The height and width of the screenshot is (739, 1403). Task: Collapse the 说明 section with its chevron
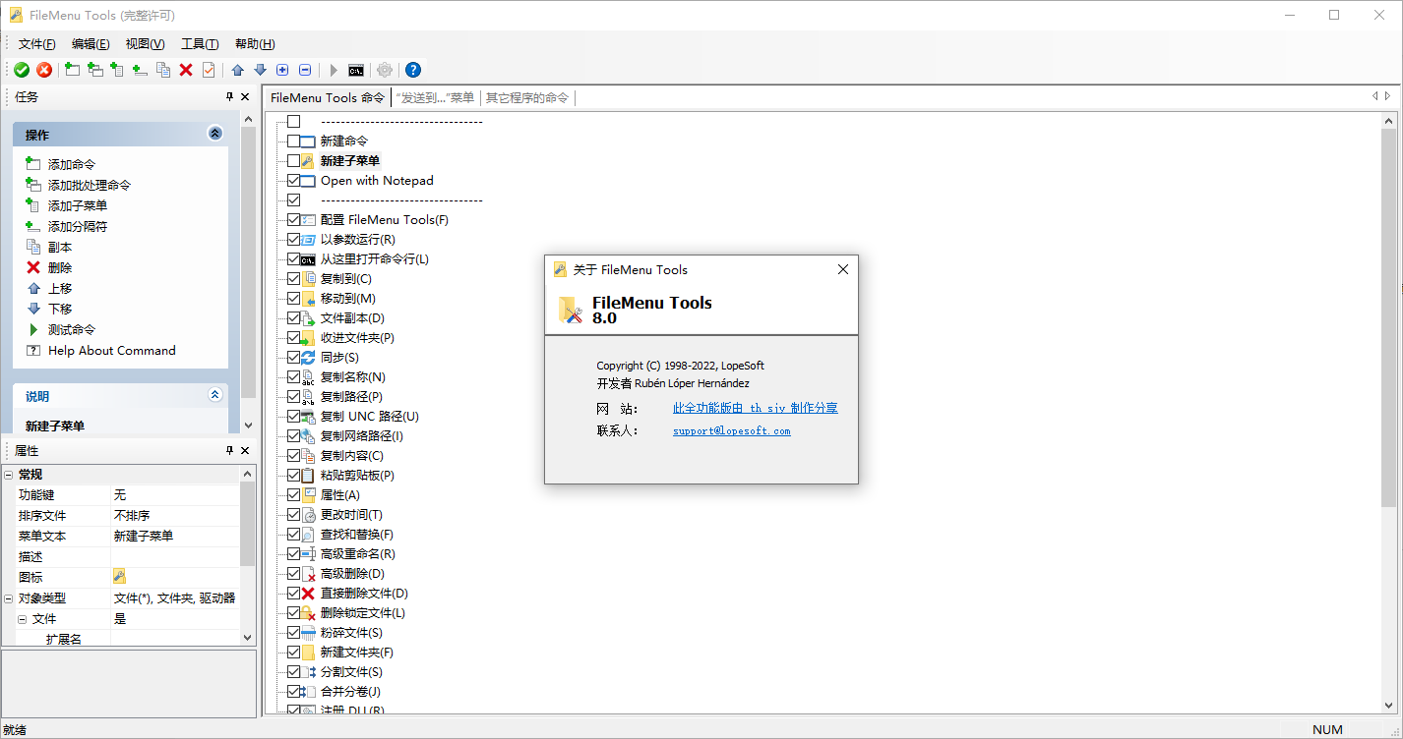pyautogui.click(x=215, y=395)
